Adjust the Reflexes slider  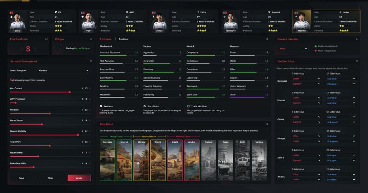(50, 114)
